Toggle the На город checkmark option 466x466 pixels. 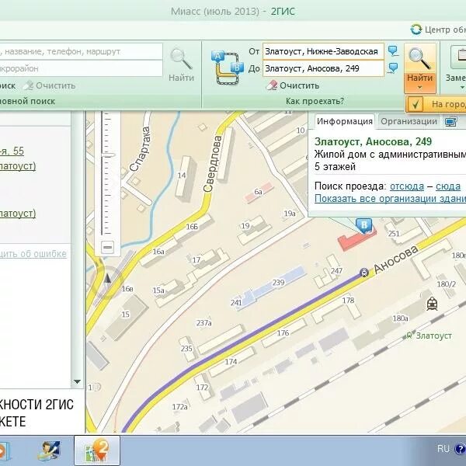(x=416, y=104)
